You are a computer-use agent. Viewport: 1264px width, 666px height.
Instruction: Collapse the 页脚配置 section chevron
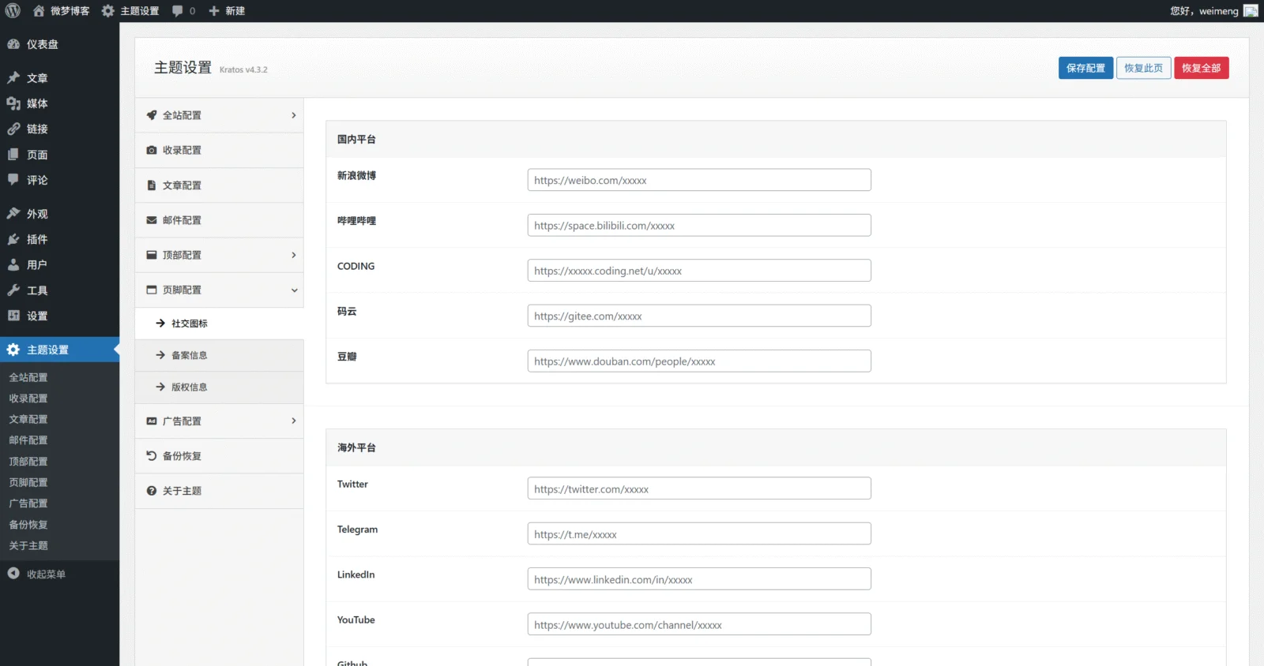(294, 290)
